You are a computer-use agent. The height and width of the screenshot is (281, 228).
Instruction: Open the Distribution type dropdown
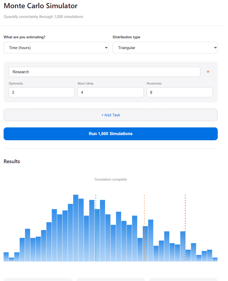165,48
